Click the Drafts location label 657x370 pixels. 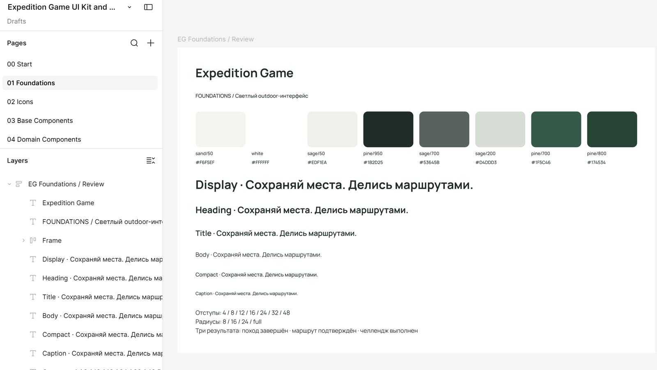click(16, 21)
